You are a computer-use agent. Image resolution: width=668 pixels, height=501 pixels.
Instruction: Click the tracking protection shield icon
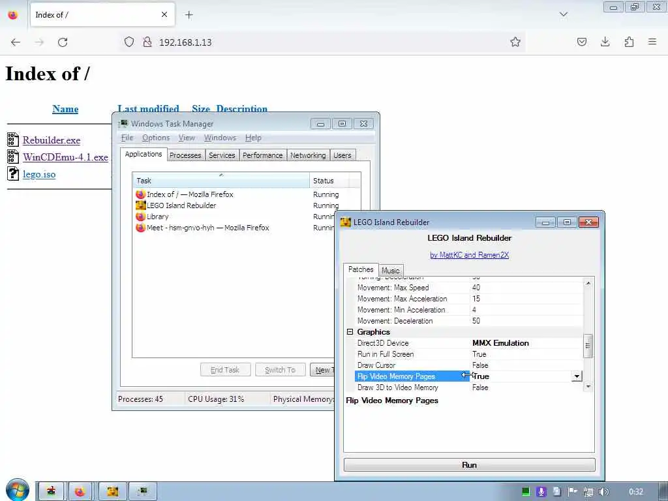[x=129, y=42]
